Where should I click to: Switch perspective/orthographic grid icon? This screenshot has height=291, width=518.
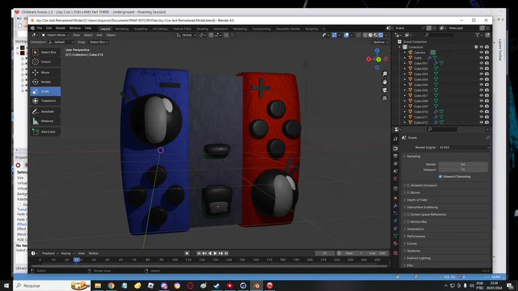coord(384,98)
